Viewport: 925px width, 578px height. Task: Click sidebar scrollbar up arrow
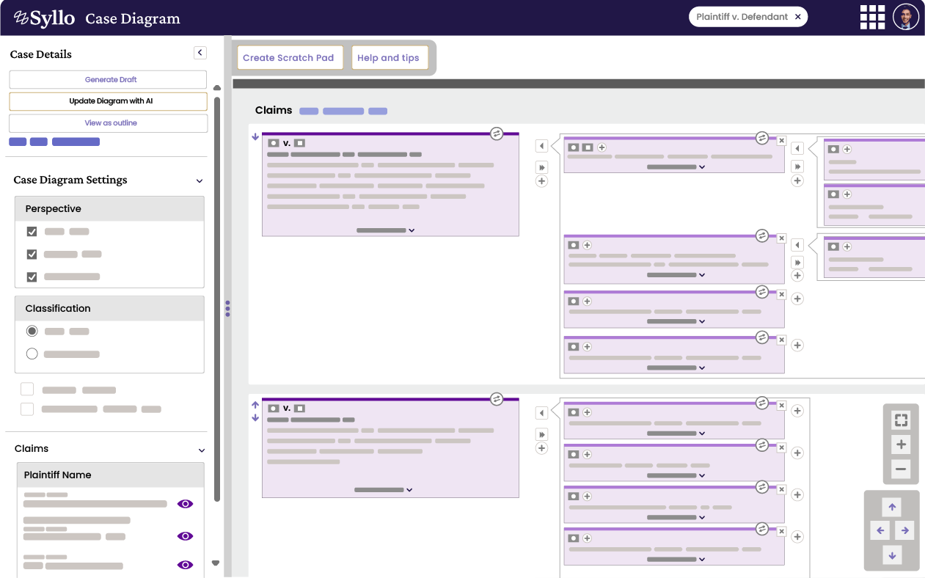point(216,88)
